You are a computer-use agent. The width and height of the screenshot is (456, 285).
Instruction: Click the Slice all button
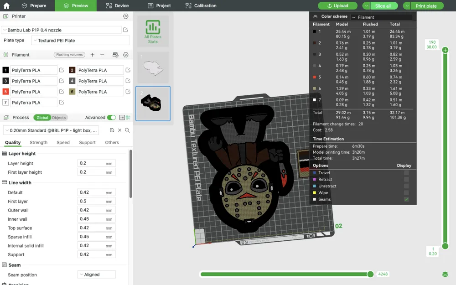click(x=384, y=6)
